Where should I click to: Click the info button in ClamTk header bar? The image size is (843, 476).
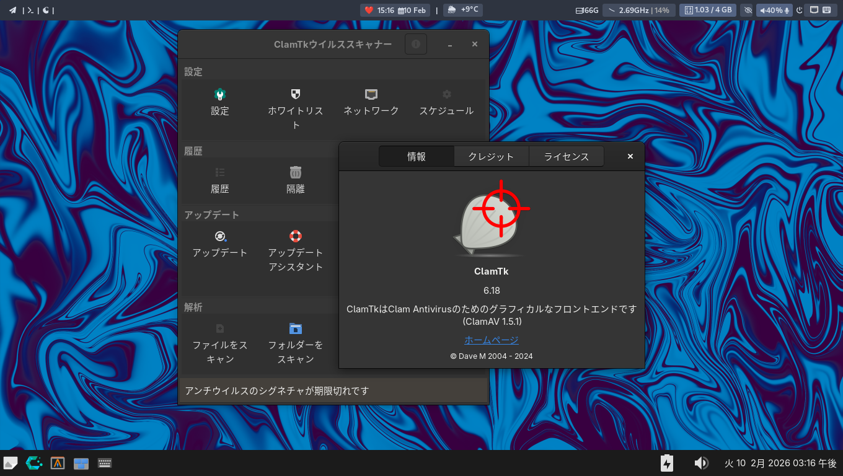pos(416,45)
